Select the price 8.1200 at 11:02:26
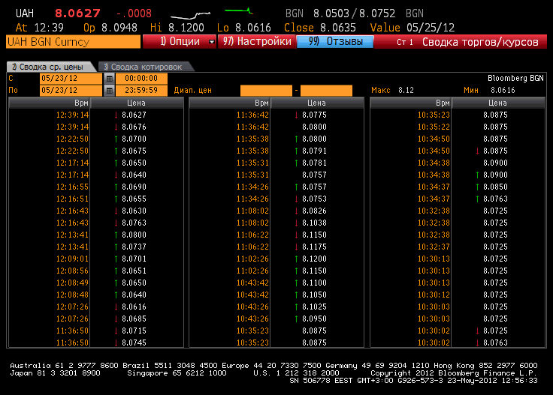 pos(315,259)
